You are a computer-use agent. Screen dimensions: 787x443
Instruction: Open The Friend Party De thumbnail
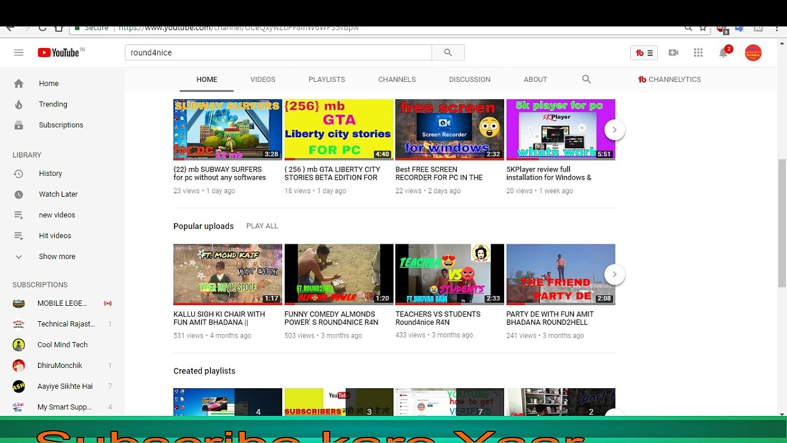point(561,274)
